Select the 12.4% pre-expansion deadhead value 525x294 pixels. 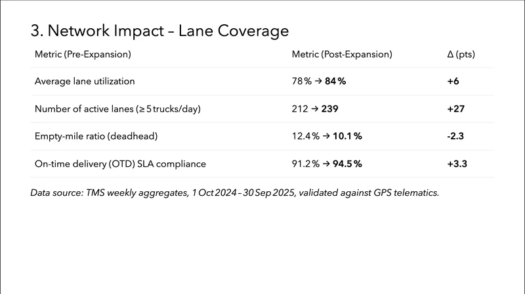pyautogui.click(x=304, y=137)
